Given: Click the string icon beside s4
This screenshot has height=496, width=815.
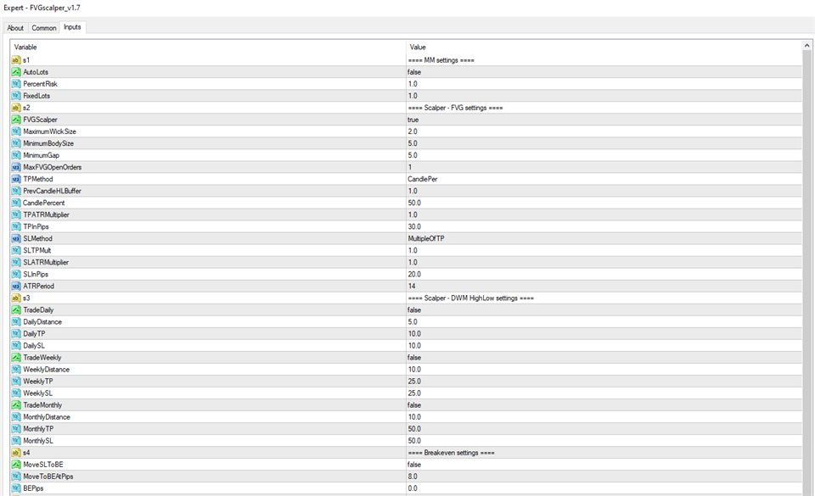Looking at the screenshot, I should pyautogui.click(x=16, y=453).
